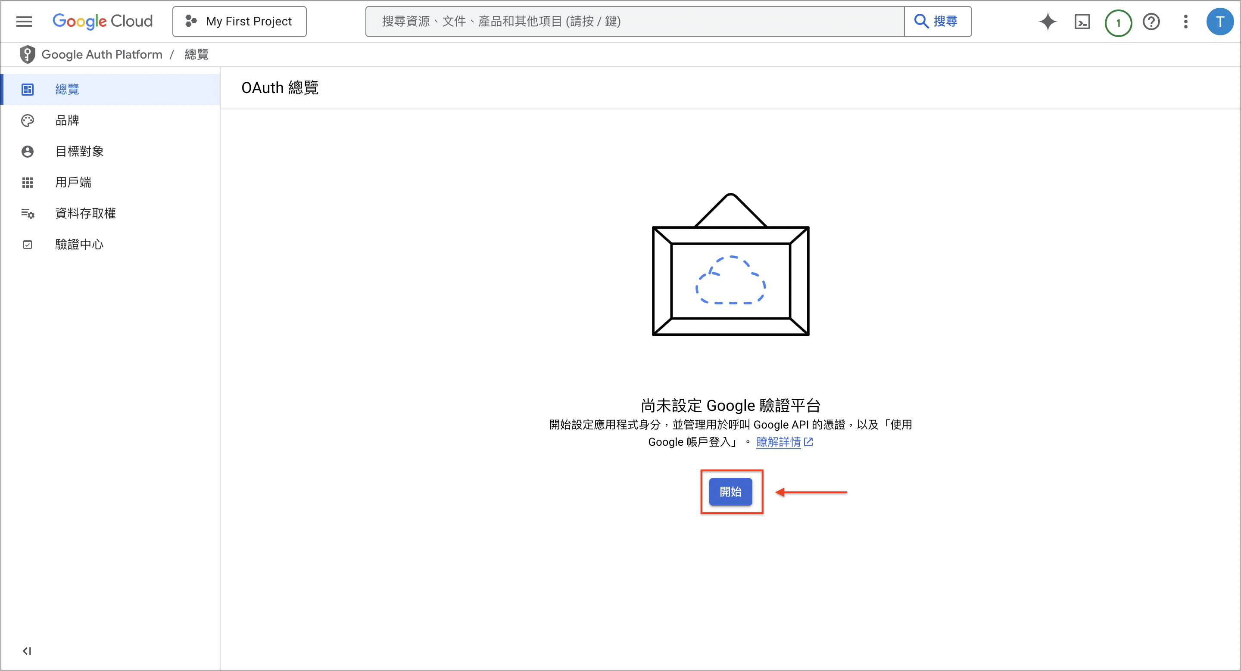Click the external link icon beside 瞭解詳情
The image size is (1241, 671).
[808, 442]
